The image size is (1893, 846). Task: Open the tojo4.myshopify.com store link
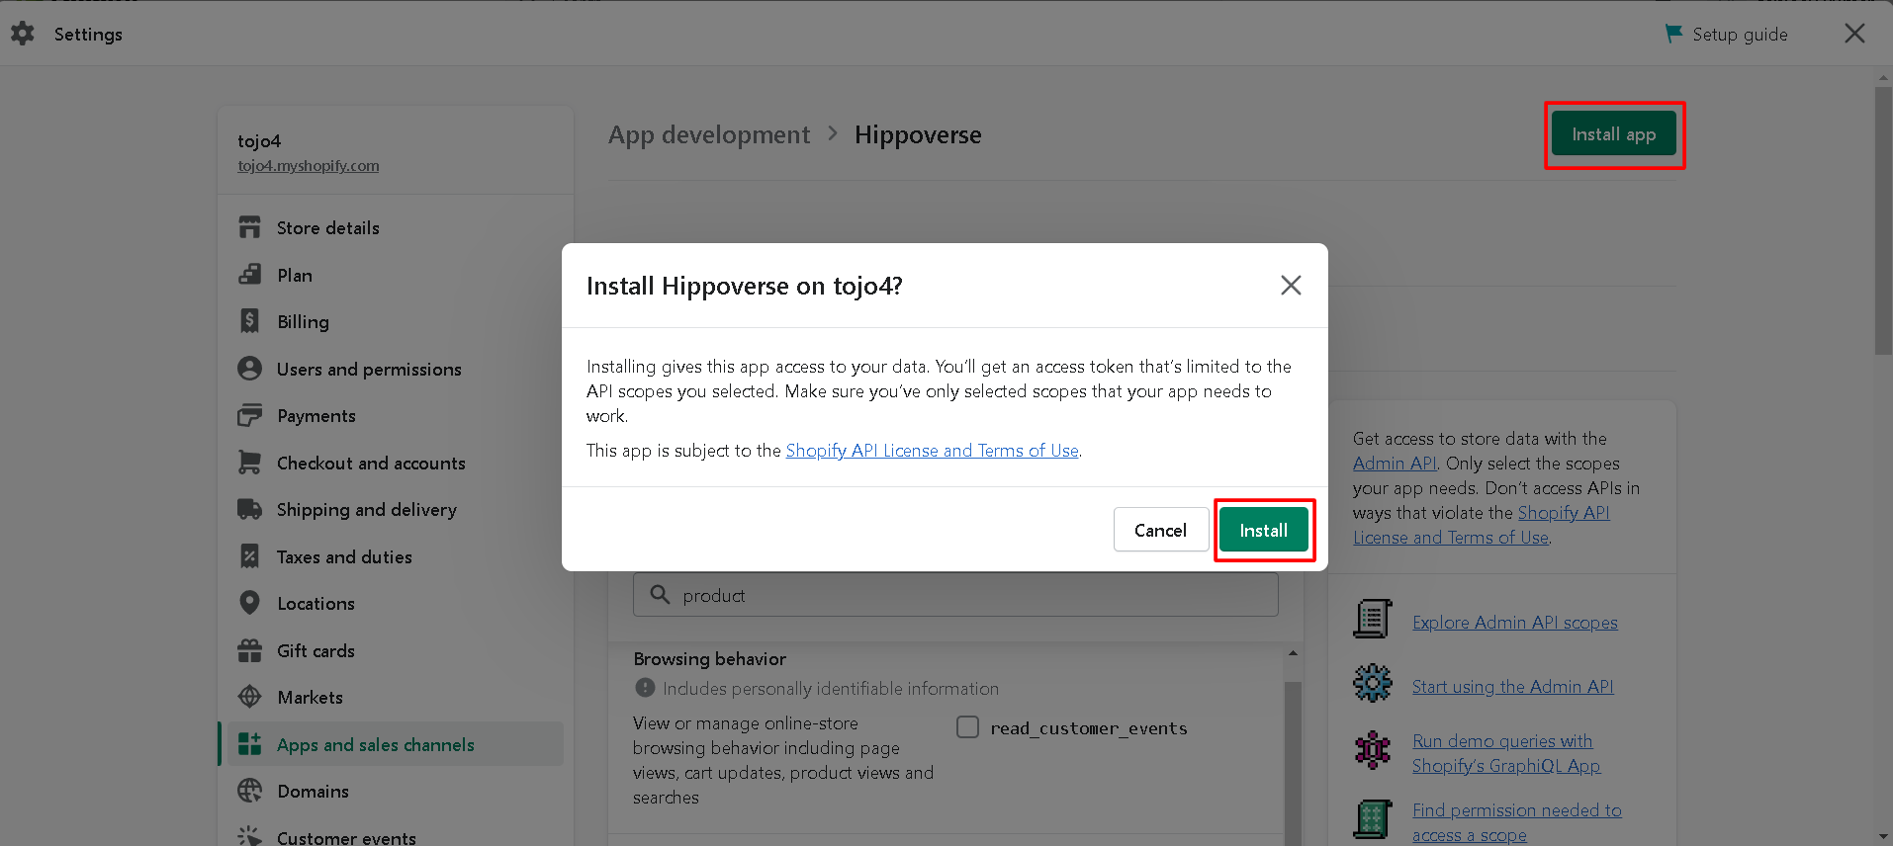[308, 166]
